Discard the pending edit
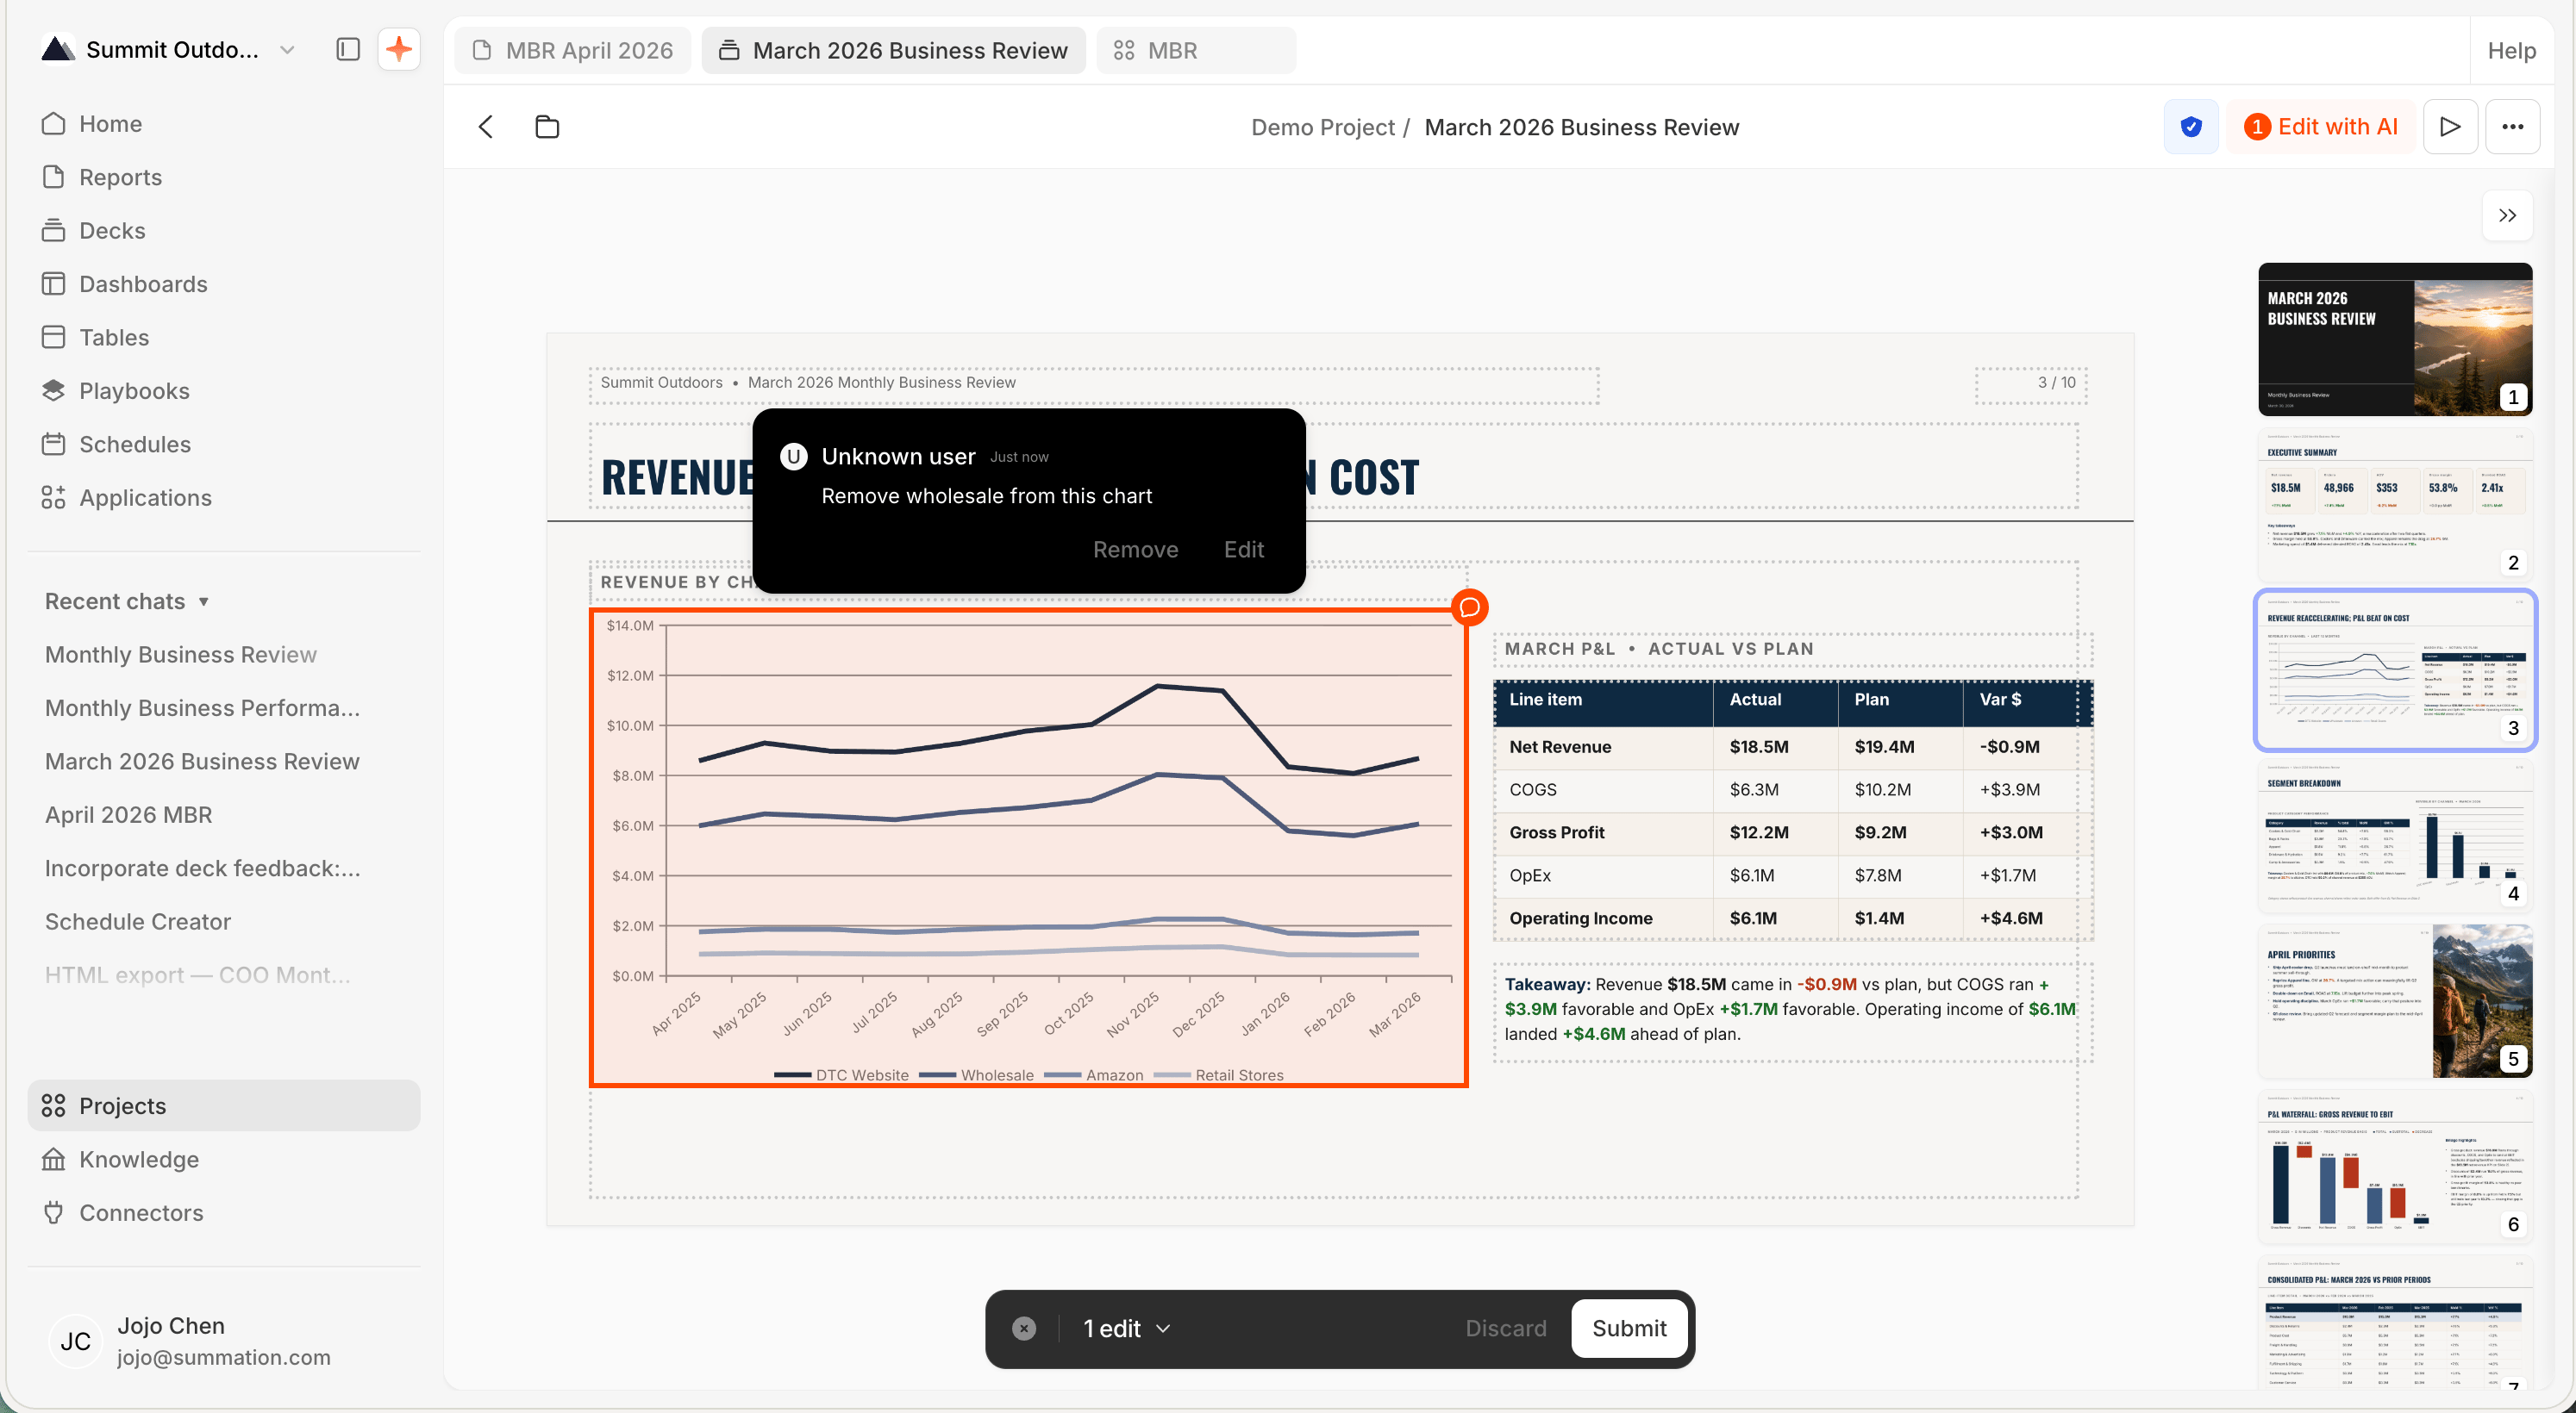The height and width of the screenshot is (1413, 2576). [x=1505, y=1328]
